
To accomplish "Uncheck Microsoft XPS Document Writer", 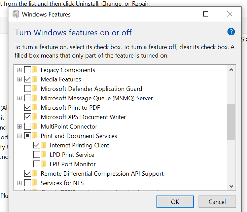I will pyautogui.click(x=28, y=117).
